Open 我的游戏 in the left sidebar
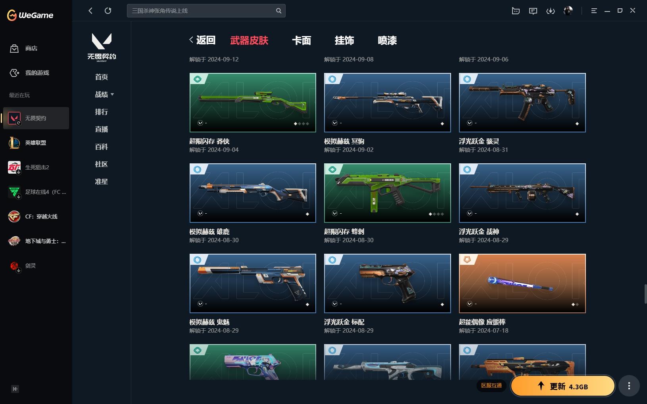The image size is (647, 404). (29, 73)
